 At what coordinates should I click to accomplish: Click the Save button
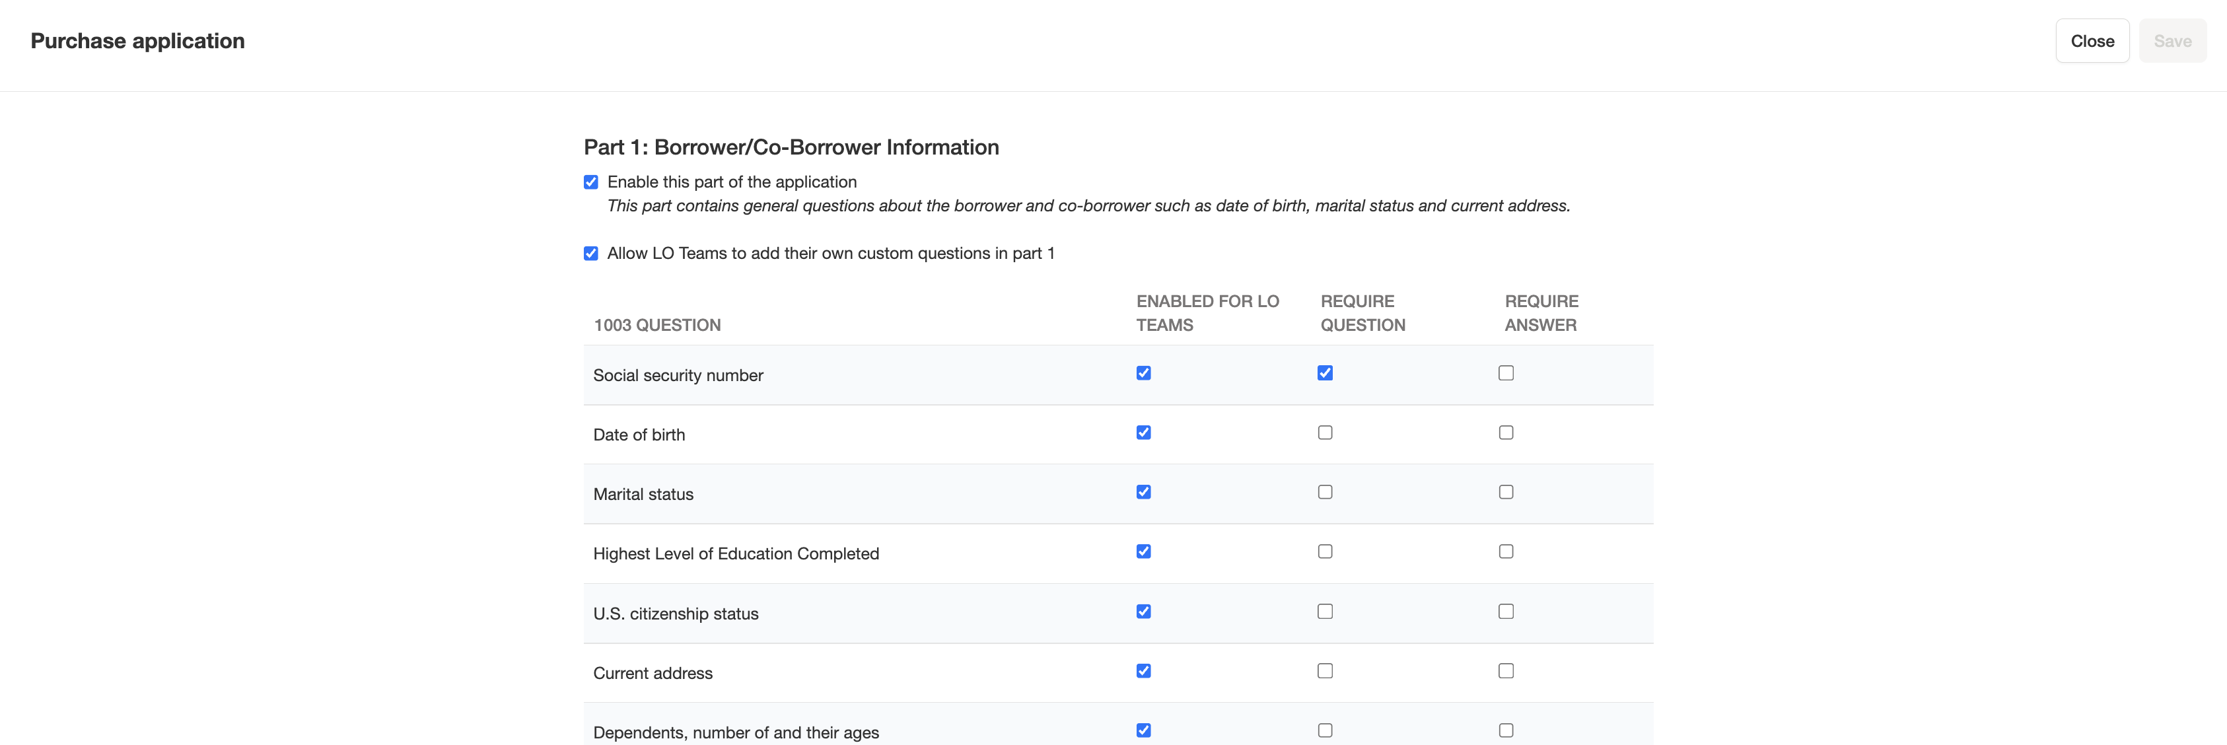coord(2172,41)
